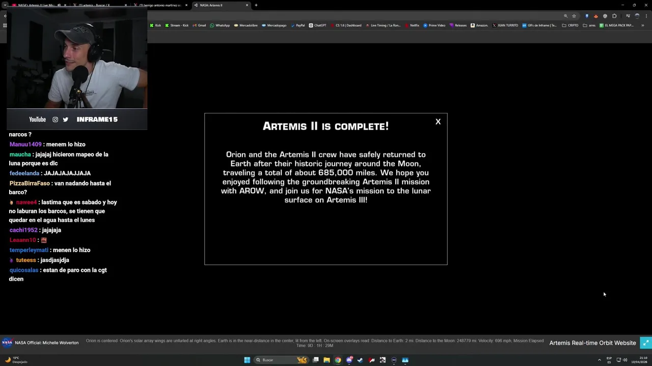Open OBS Studio from taskbar
This screenshot has height=366, width=652.
click(394, 360)
